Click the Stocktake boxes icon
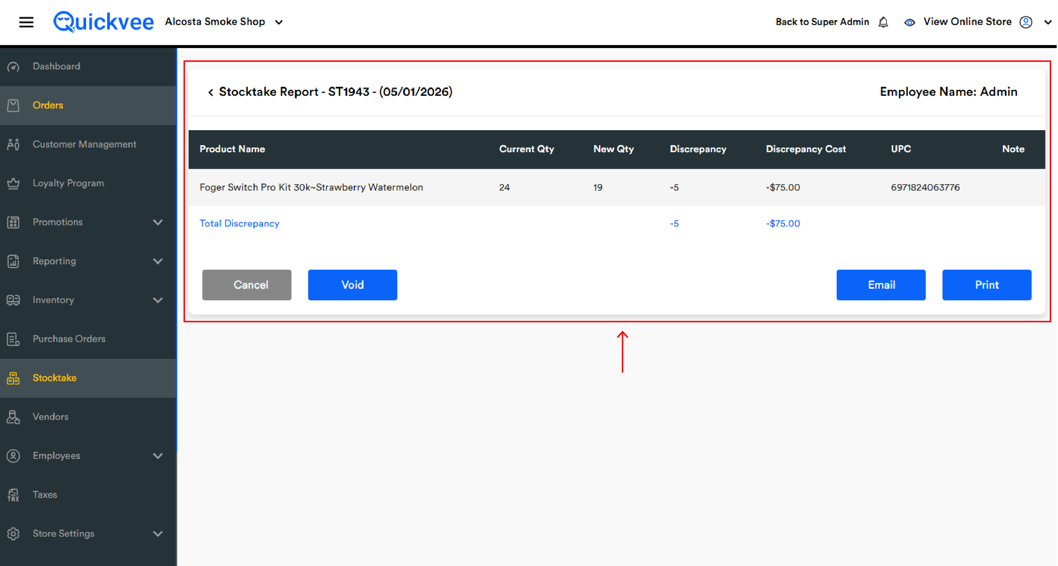1058x566 pixels. [x=13, y=378]
